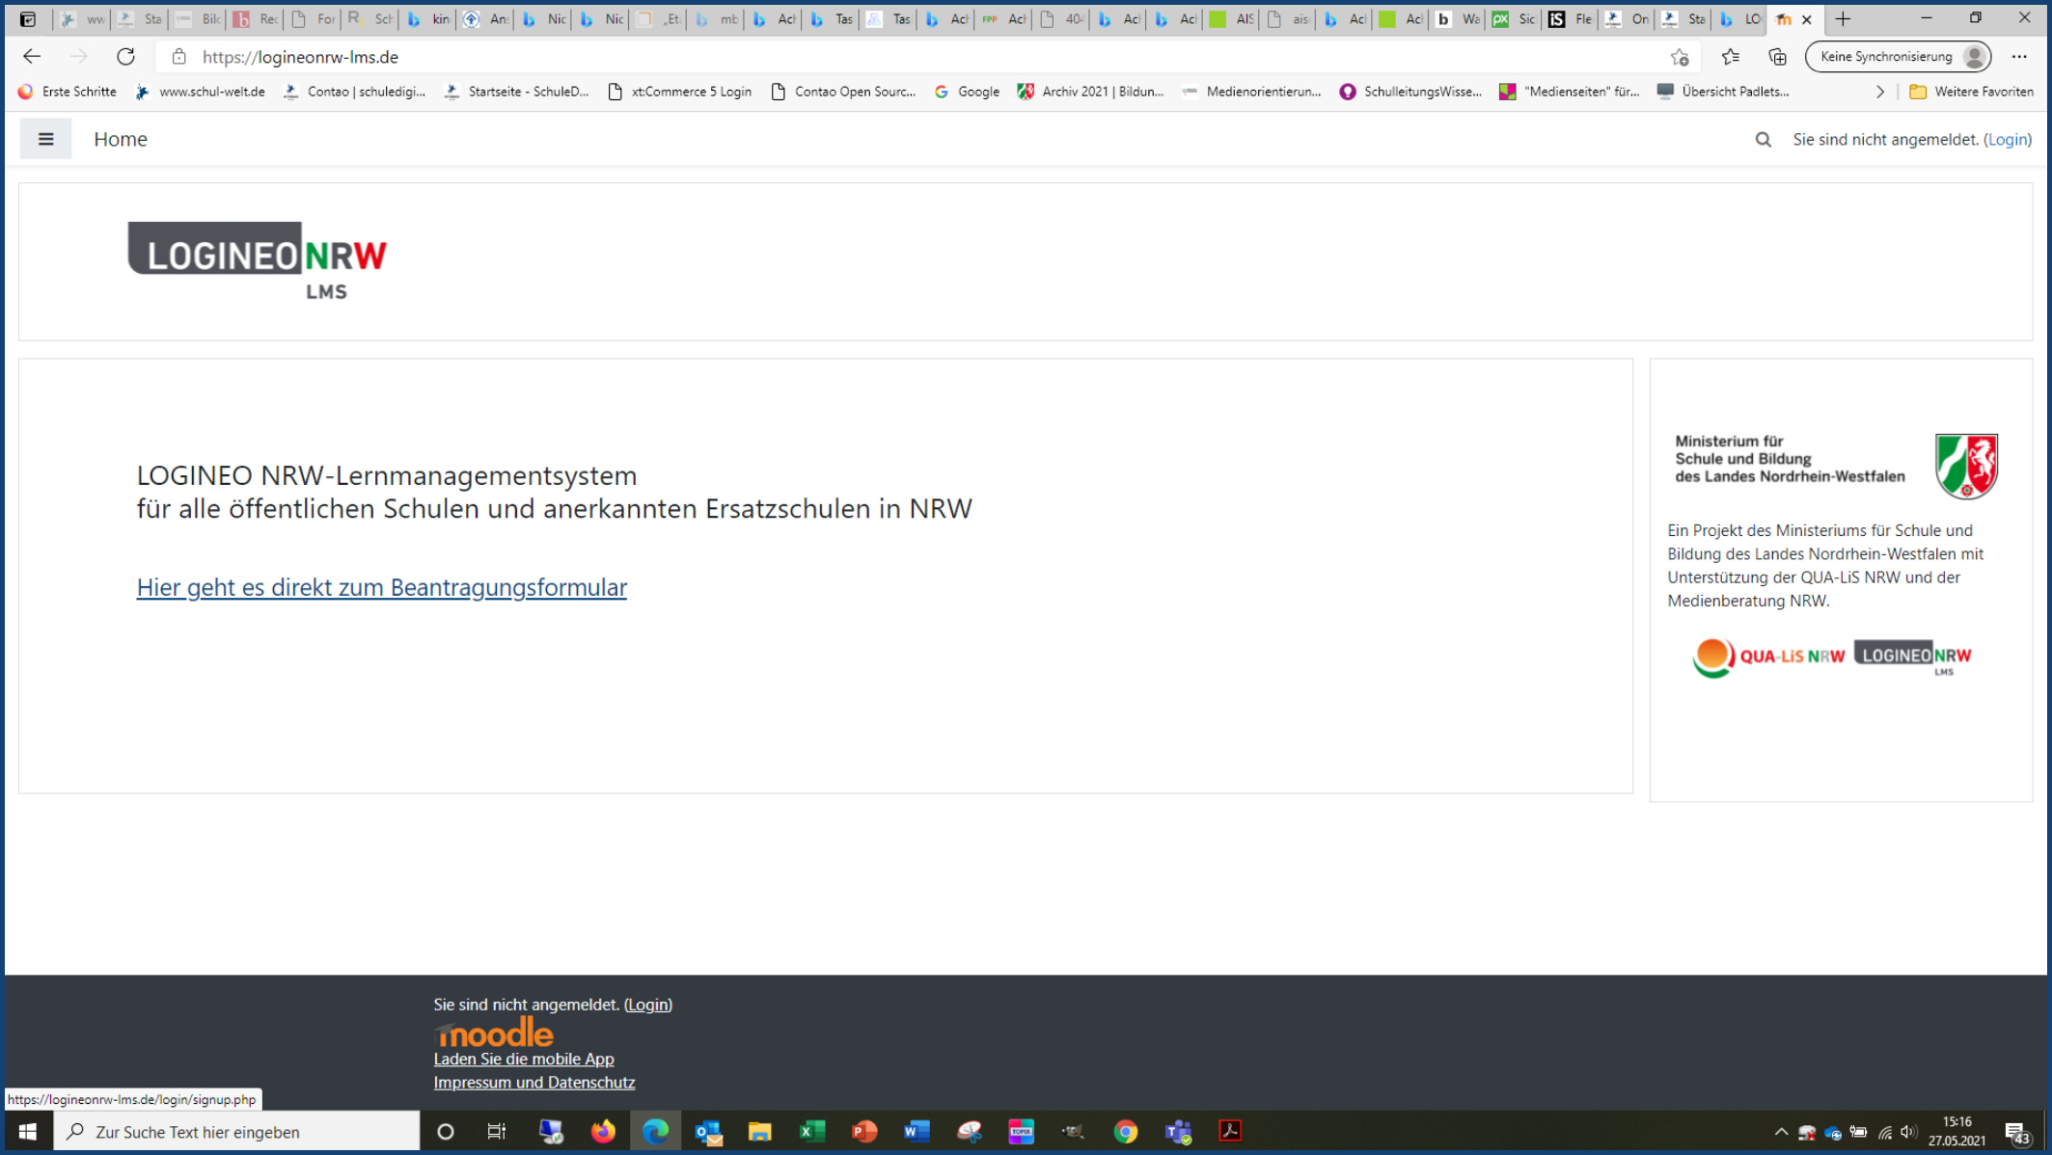Screen dimensions: 2052x1155
Task: Switch to the 'Wa' tab
Action: (1458, 19)
